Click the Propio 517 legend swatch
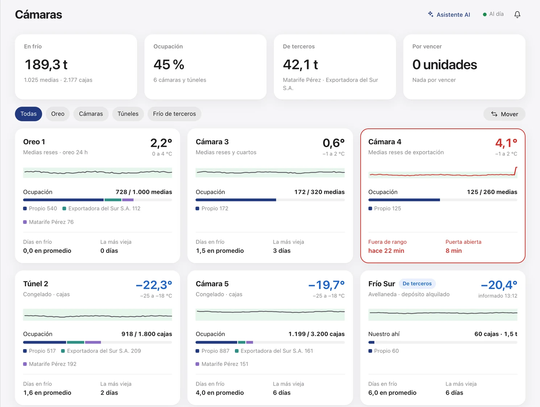The image size is (540, 407). (25, 351)
